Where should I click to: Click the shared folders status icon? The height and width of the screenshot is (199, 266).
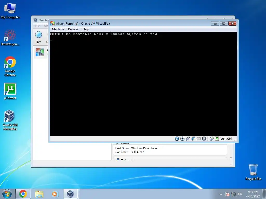click(198, 139)
